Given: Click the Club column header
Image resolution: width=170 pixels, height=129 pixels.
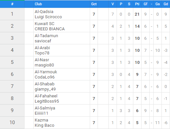Looking at the screenshot, I should tap(38, 4).
